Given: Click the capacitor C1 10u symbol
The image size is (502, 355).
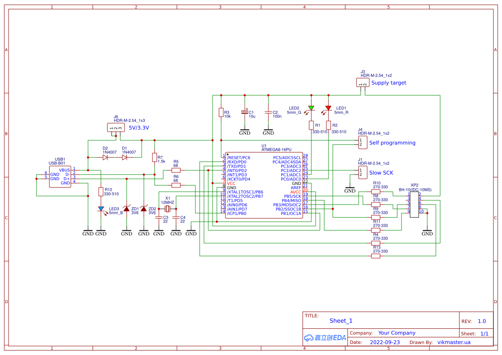Looking at the screenshot, I should click(245, 112).
